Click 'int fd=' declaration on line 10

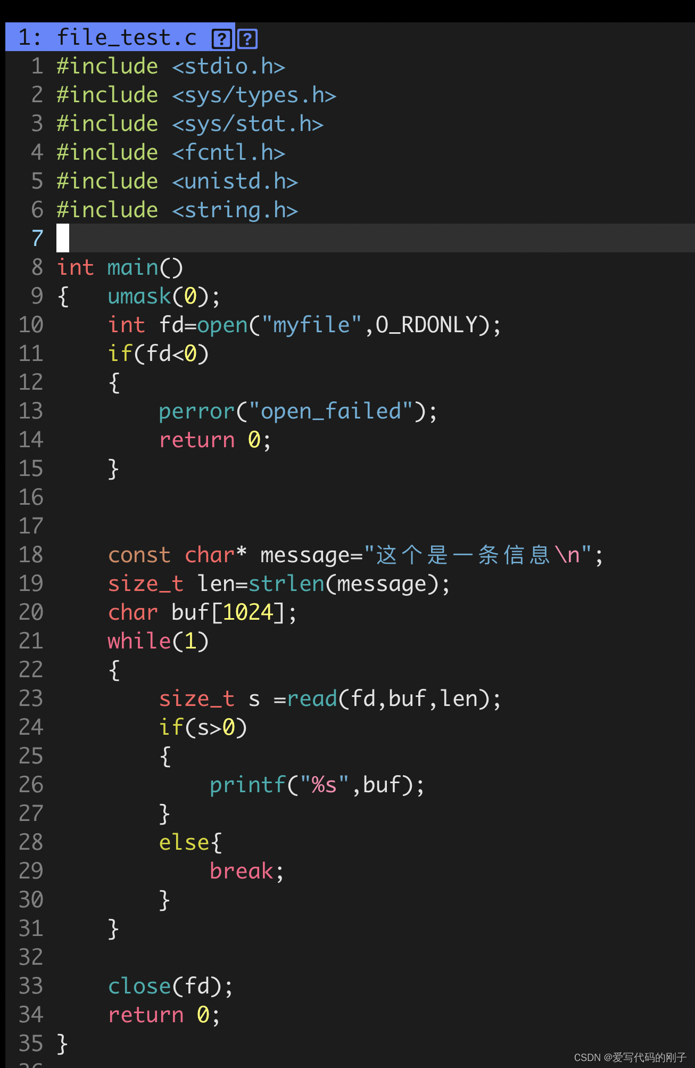click(x=152, y=325)
